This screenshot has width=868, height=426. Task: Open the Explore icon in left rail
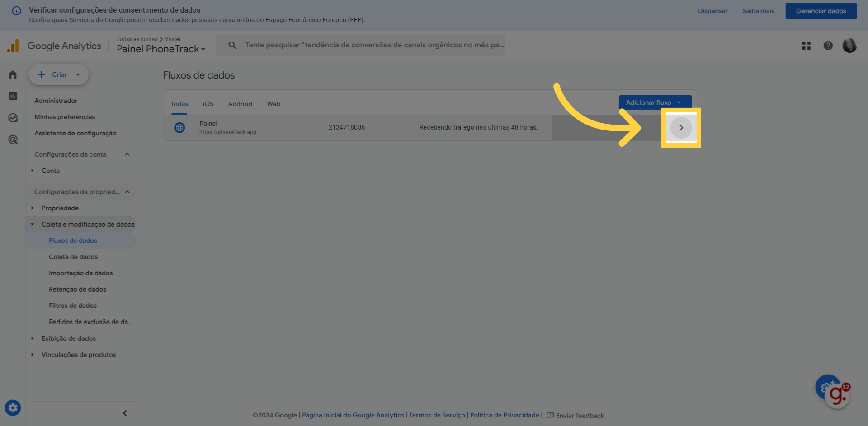[13, 118]
